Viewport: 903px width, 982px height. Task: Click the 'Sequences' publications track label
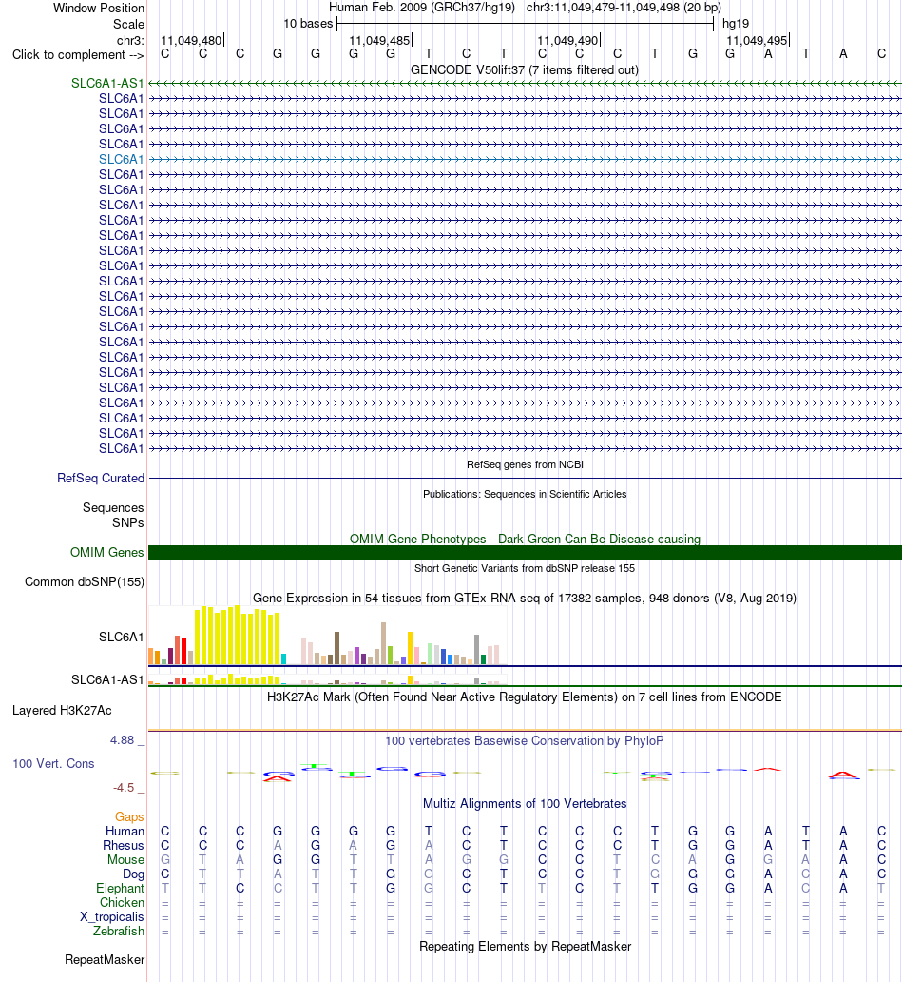(113, 508)
